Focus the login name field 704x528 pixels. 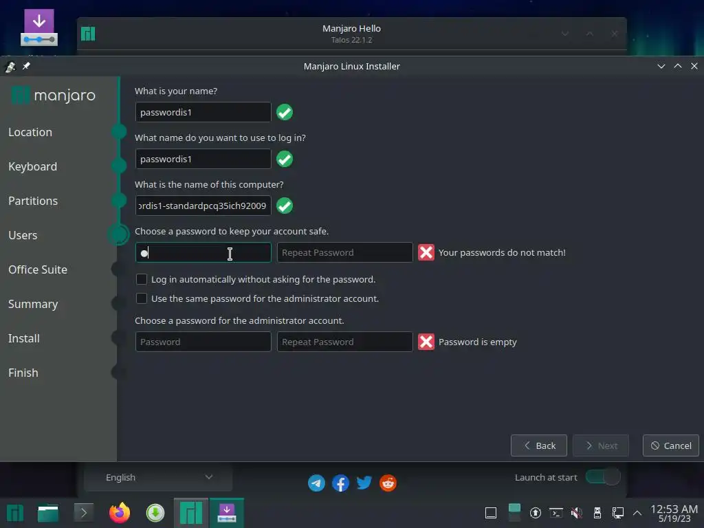203,159
